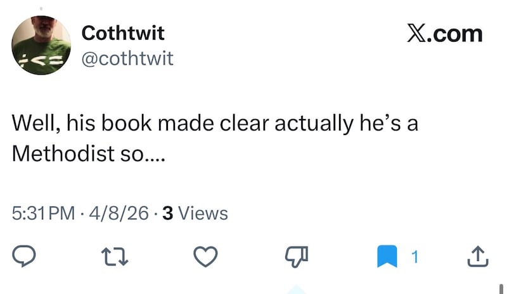The width and height of the screenshot is (507, 294).
Task: Open the reply speech bubble icon
Action: pyautogui.click(x=23, y=256)
